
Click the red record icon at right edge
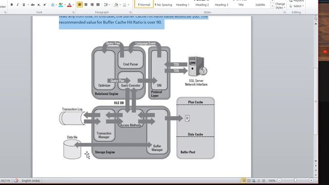pos(325,51)
